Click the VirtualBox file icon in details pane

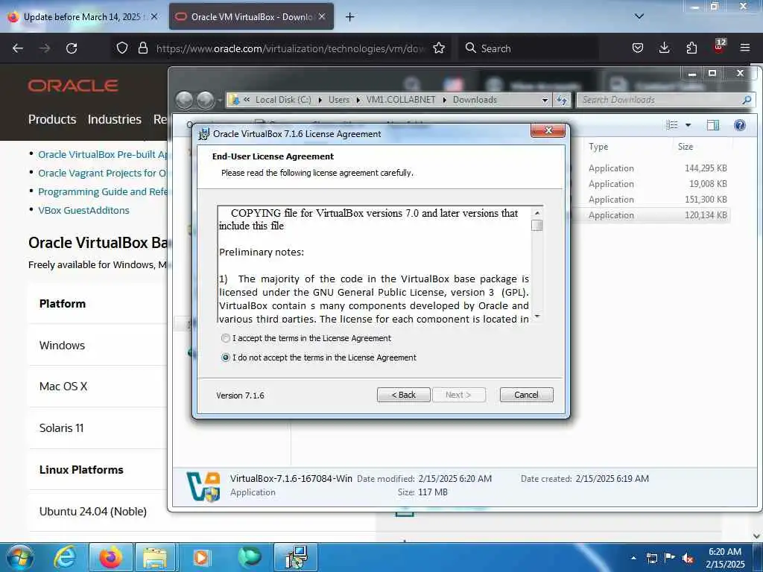[203, 486]
